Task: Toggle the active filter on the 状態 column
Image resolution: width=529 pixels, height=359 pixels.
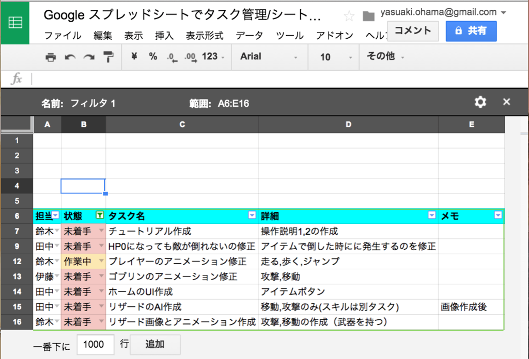Action: tap(100, 215)
